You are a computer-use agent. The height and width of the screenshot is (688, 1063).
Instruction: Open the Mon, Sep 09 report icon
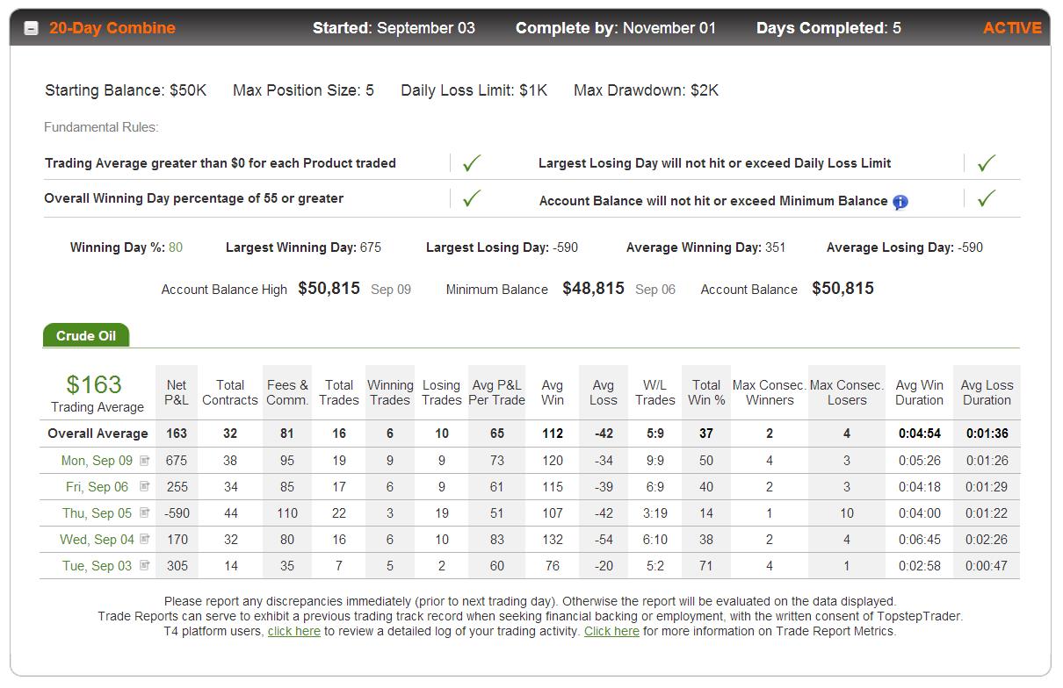click(144, 460)
